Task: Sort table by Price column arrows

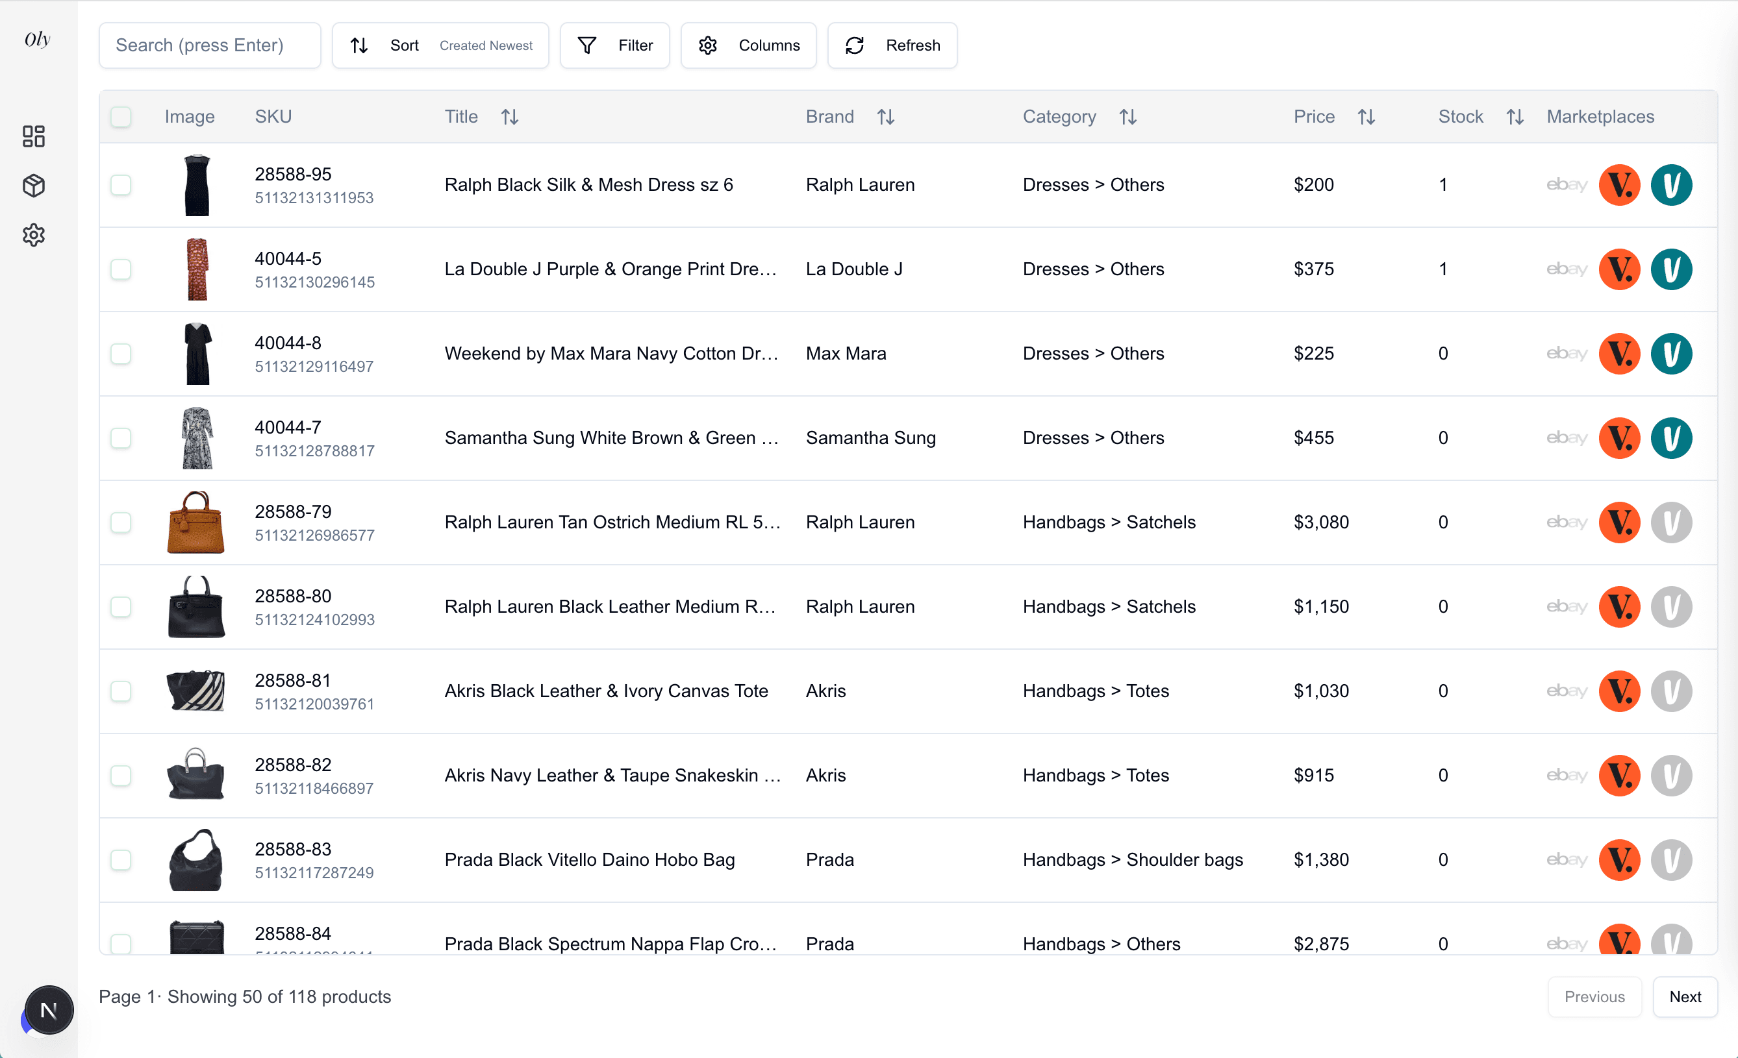Action: point(1366,116)
